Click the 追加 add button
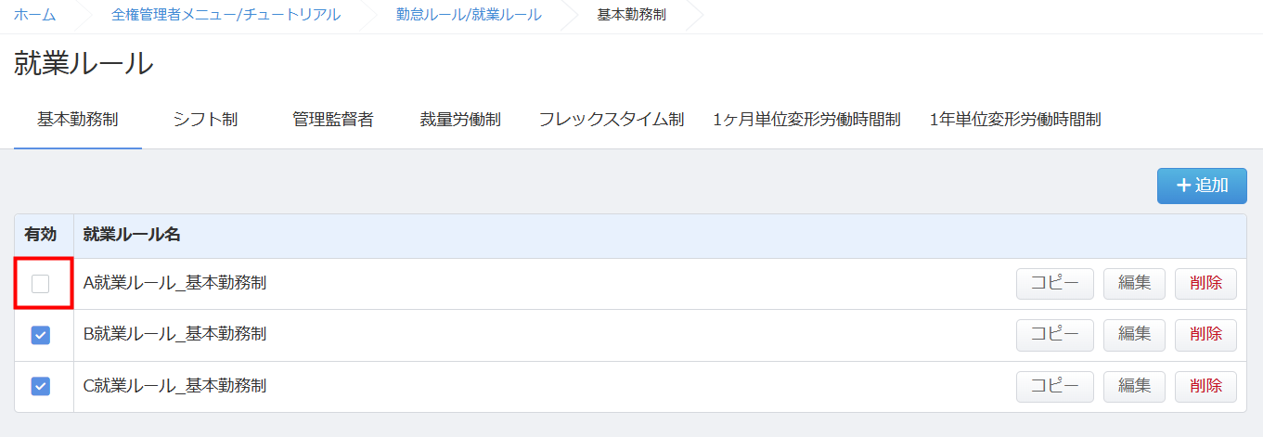Image resolution: width=1263 pixels, height=437 pixels. pos(1202,186)
